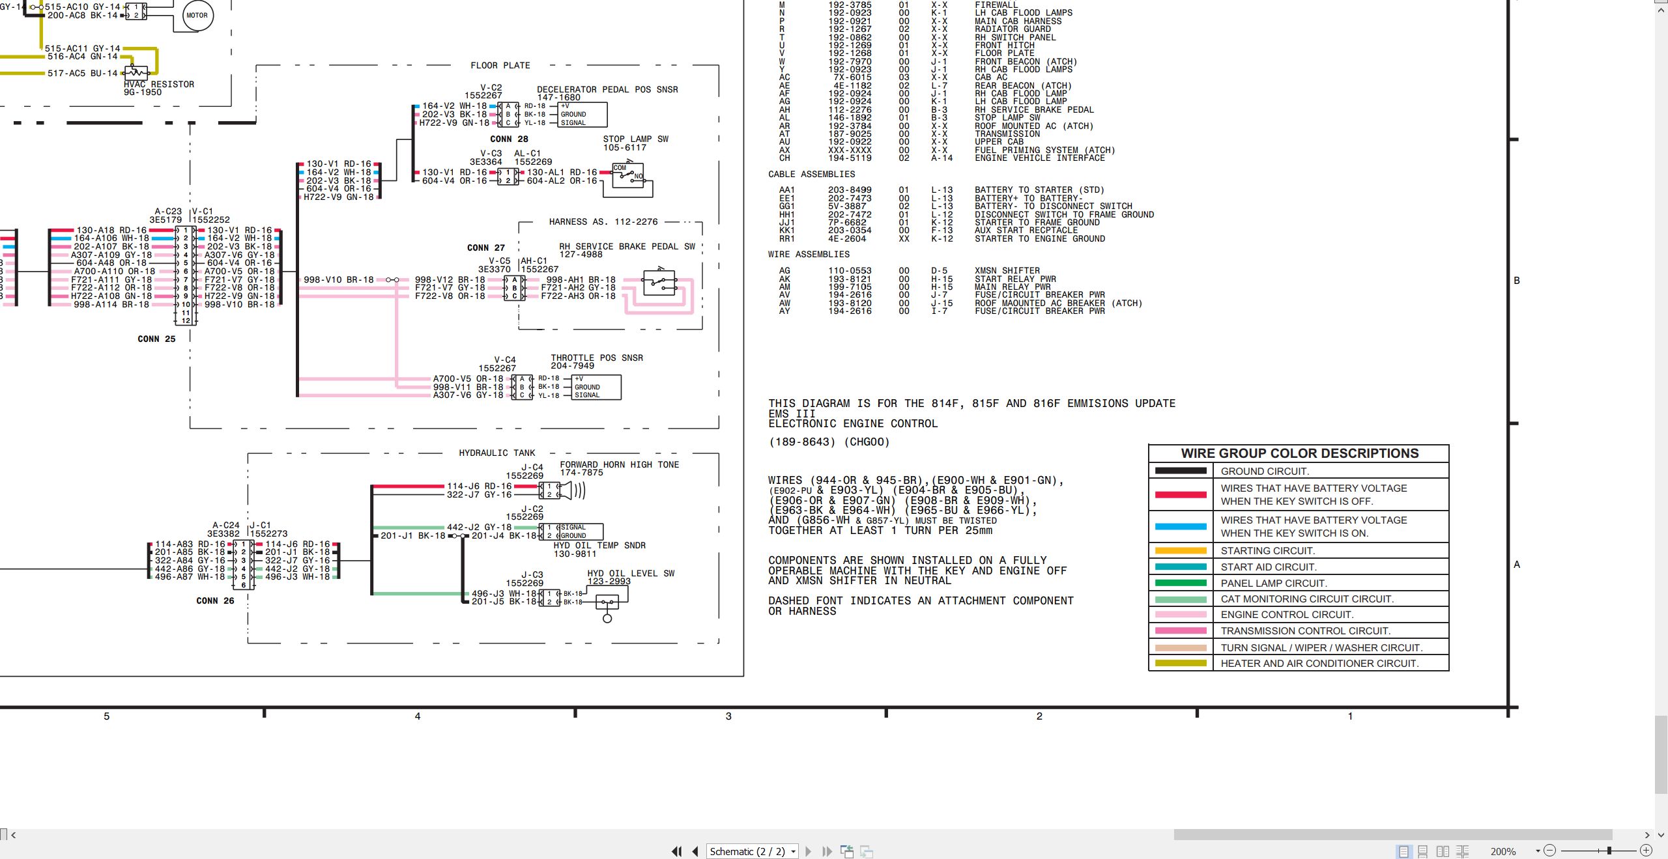Go to the next page
1668x859 pixels.
coord(809,851)
